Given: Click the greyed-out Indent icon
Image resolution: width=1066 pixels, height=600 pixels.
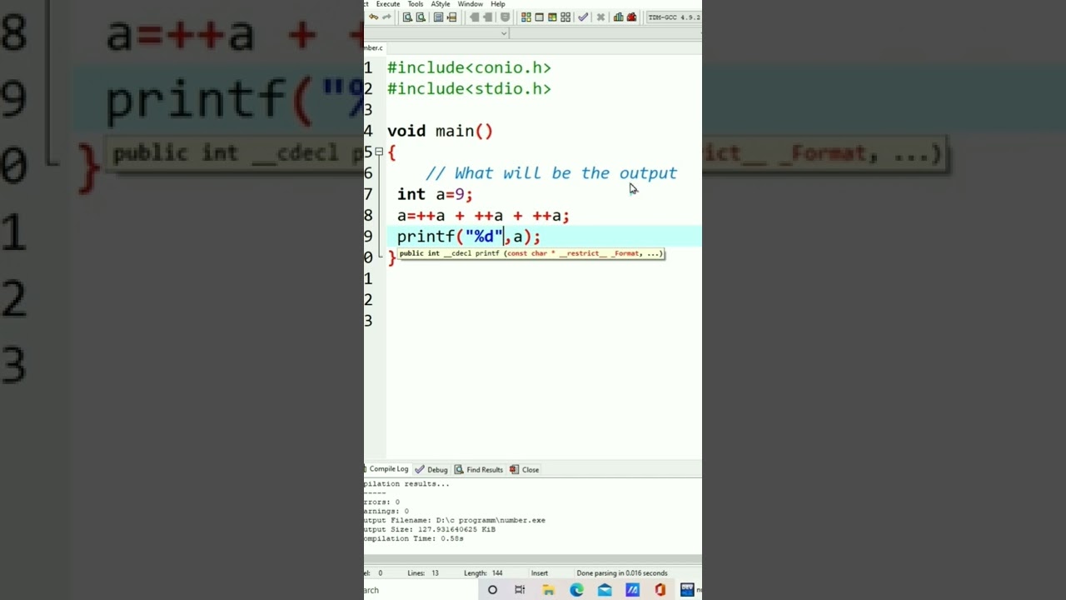Looking at the screenshot, I should 475,17.
